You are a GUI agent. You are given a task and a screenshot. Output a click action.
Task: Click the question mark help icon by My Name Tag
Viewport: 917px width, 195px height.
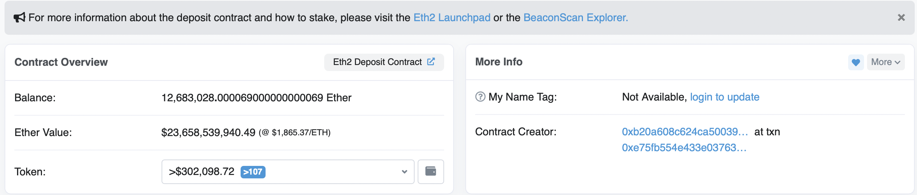pyautogui.click(x=480, y=97)
